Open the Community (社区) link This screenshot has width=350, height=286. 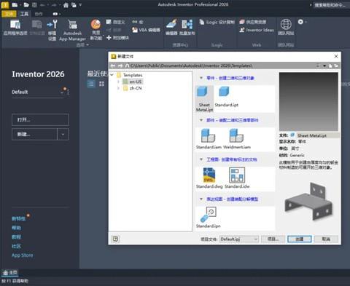point(16,246)
